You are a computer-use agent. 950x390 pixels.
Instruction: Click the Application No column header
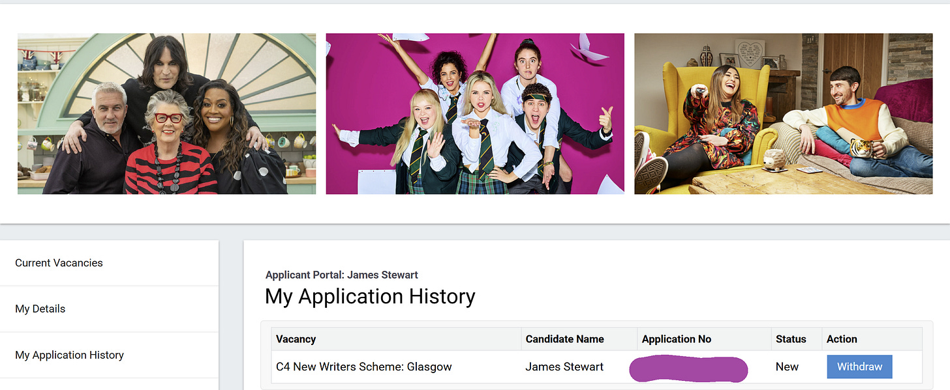pyautogui.click(x=704, y=339)
